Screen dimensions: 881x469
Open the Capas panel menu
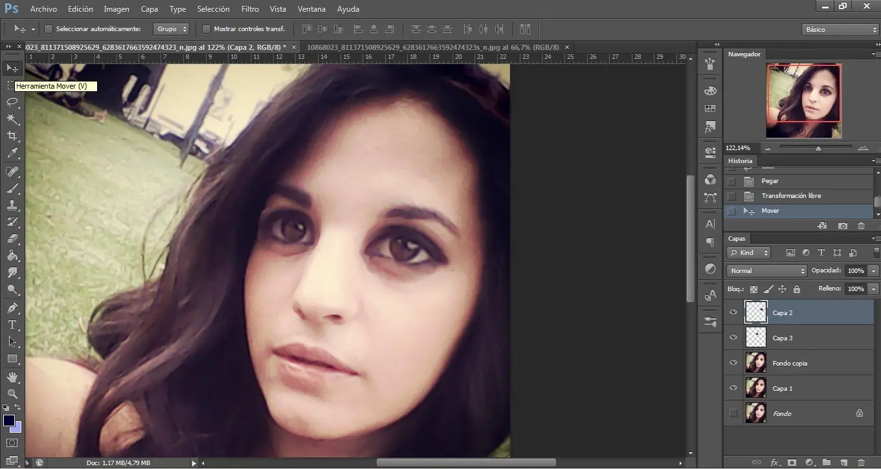click(x=876, y=239)
